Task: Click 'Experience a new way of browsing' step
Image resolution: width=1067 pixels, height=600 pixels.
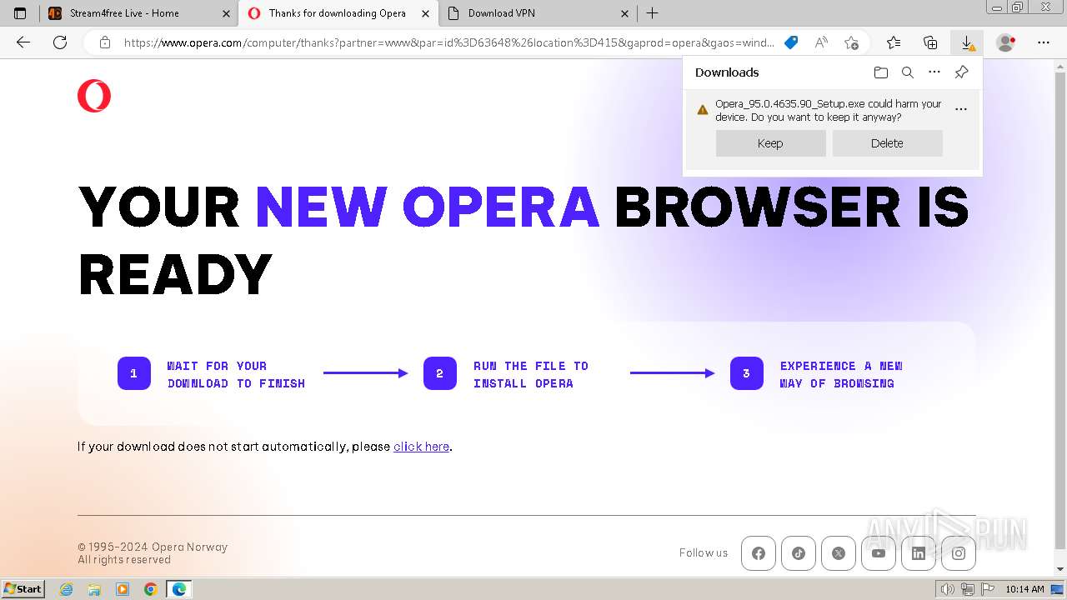Action: tap(841, 374)
